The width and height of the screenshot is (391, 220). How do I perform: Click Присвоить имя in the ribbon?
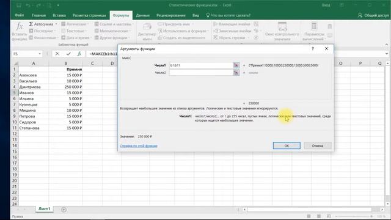tap(176, 24)
